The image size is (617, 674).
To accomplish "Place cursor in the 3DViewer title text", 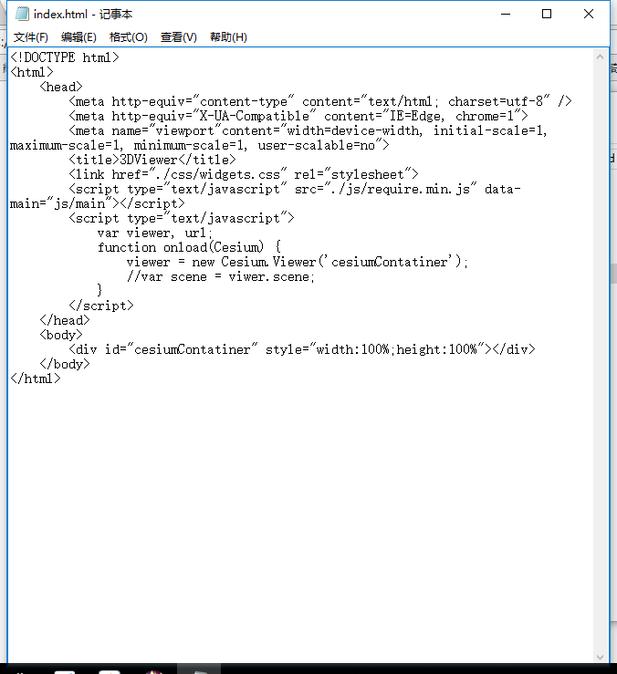I will click(x=149, y=160).
